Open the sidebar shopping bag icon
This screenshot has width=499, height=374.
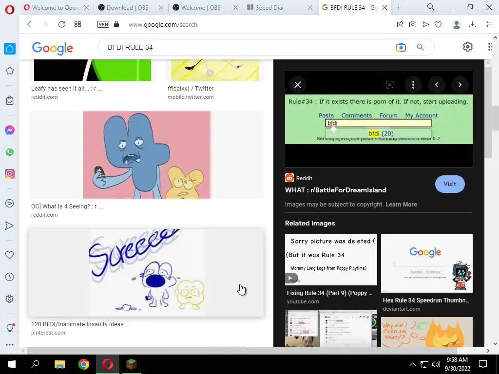point(10,100)
